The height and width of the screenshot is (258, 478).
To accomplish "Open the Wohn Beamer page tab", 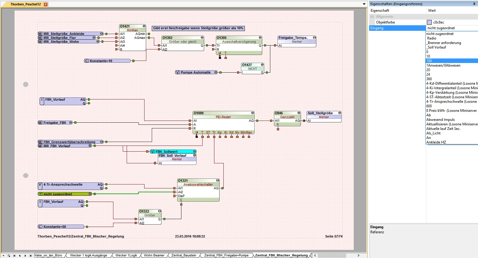I will pyautogui.click(x=154, y=255).
